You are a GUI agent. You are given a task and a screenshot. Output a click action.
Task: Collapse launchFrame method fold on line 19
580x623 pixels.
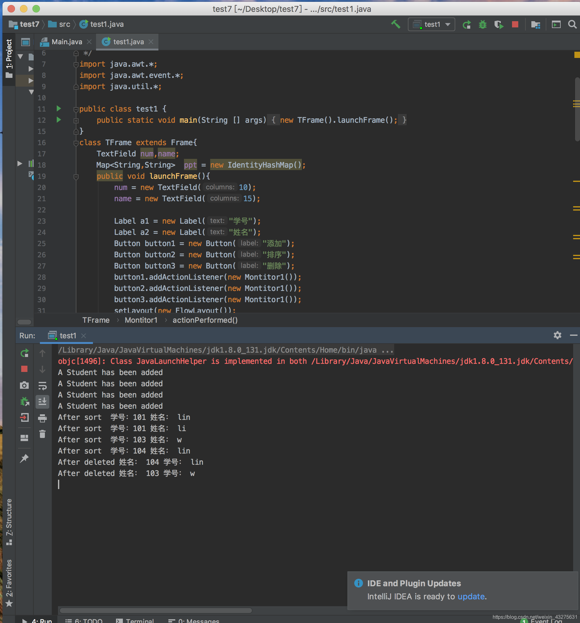76,177
